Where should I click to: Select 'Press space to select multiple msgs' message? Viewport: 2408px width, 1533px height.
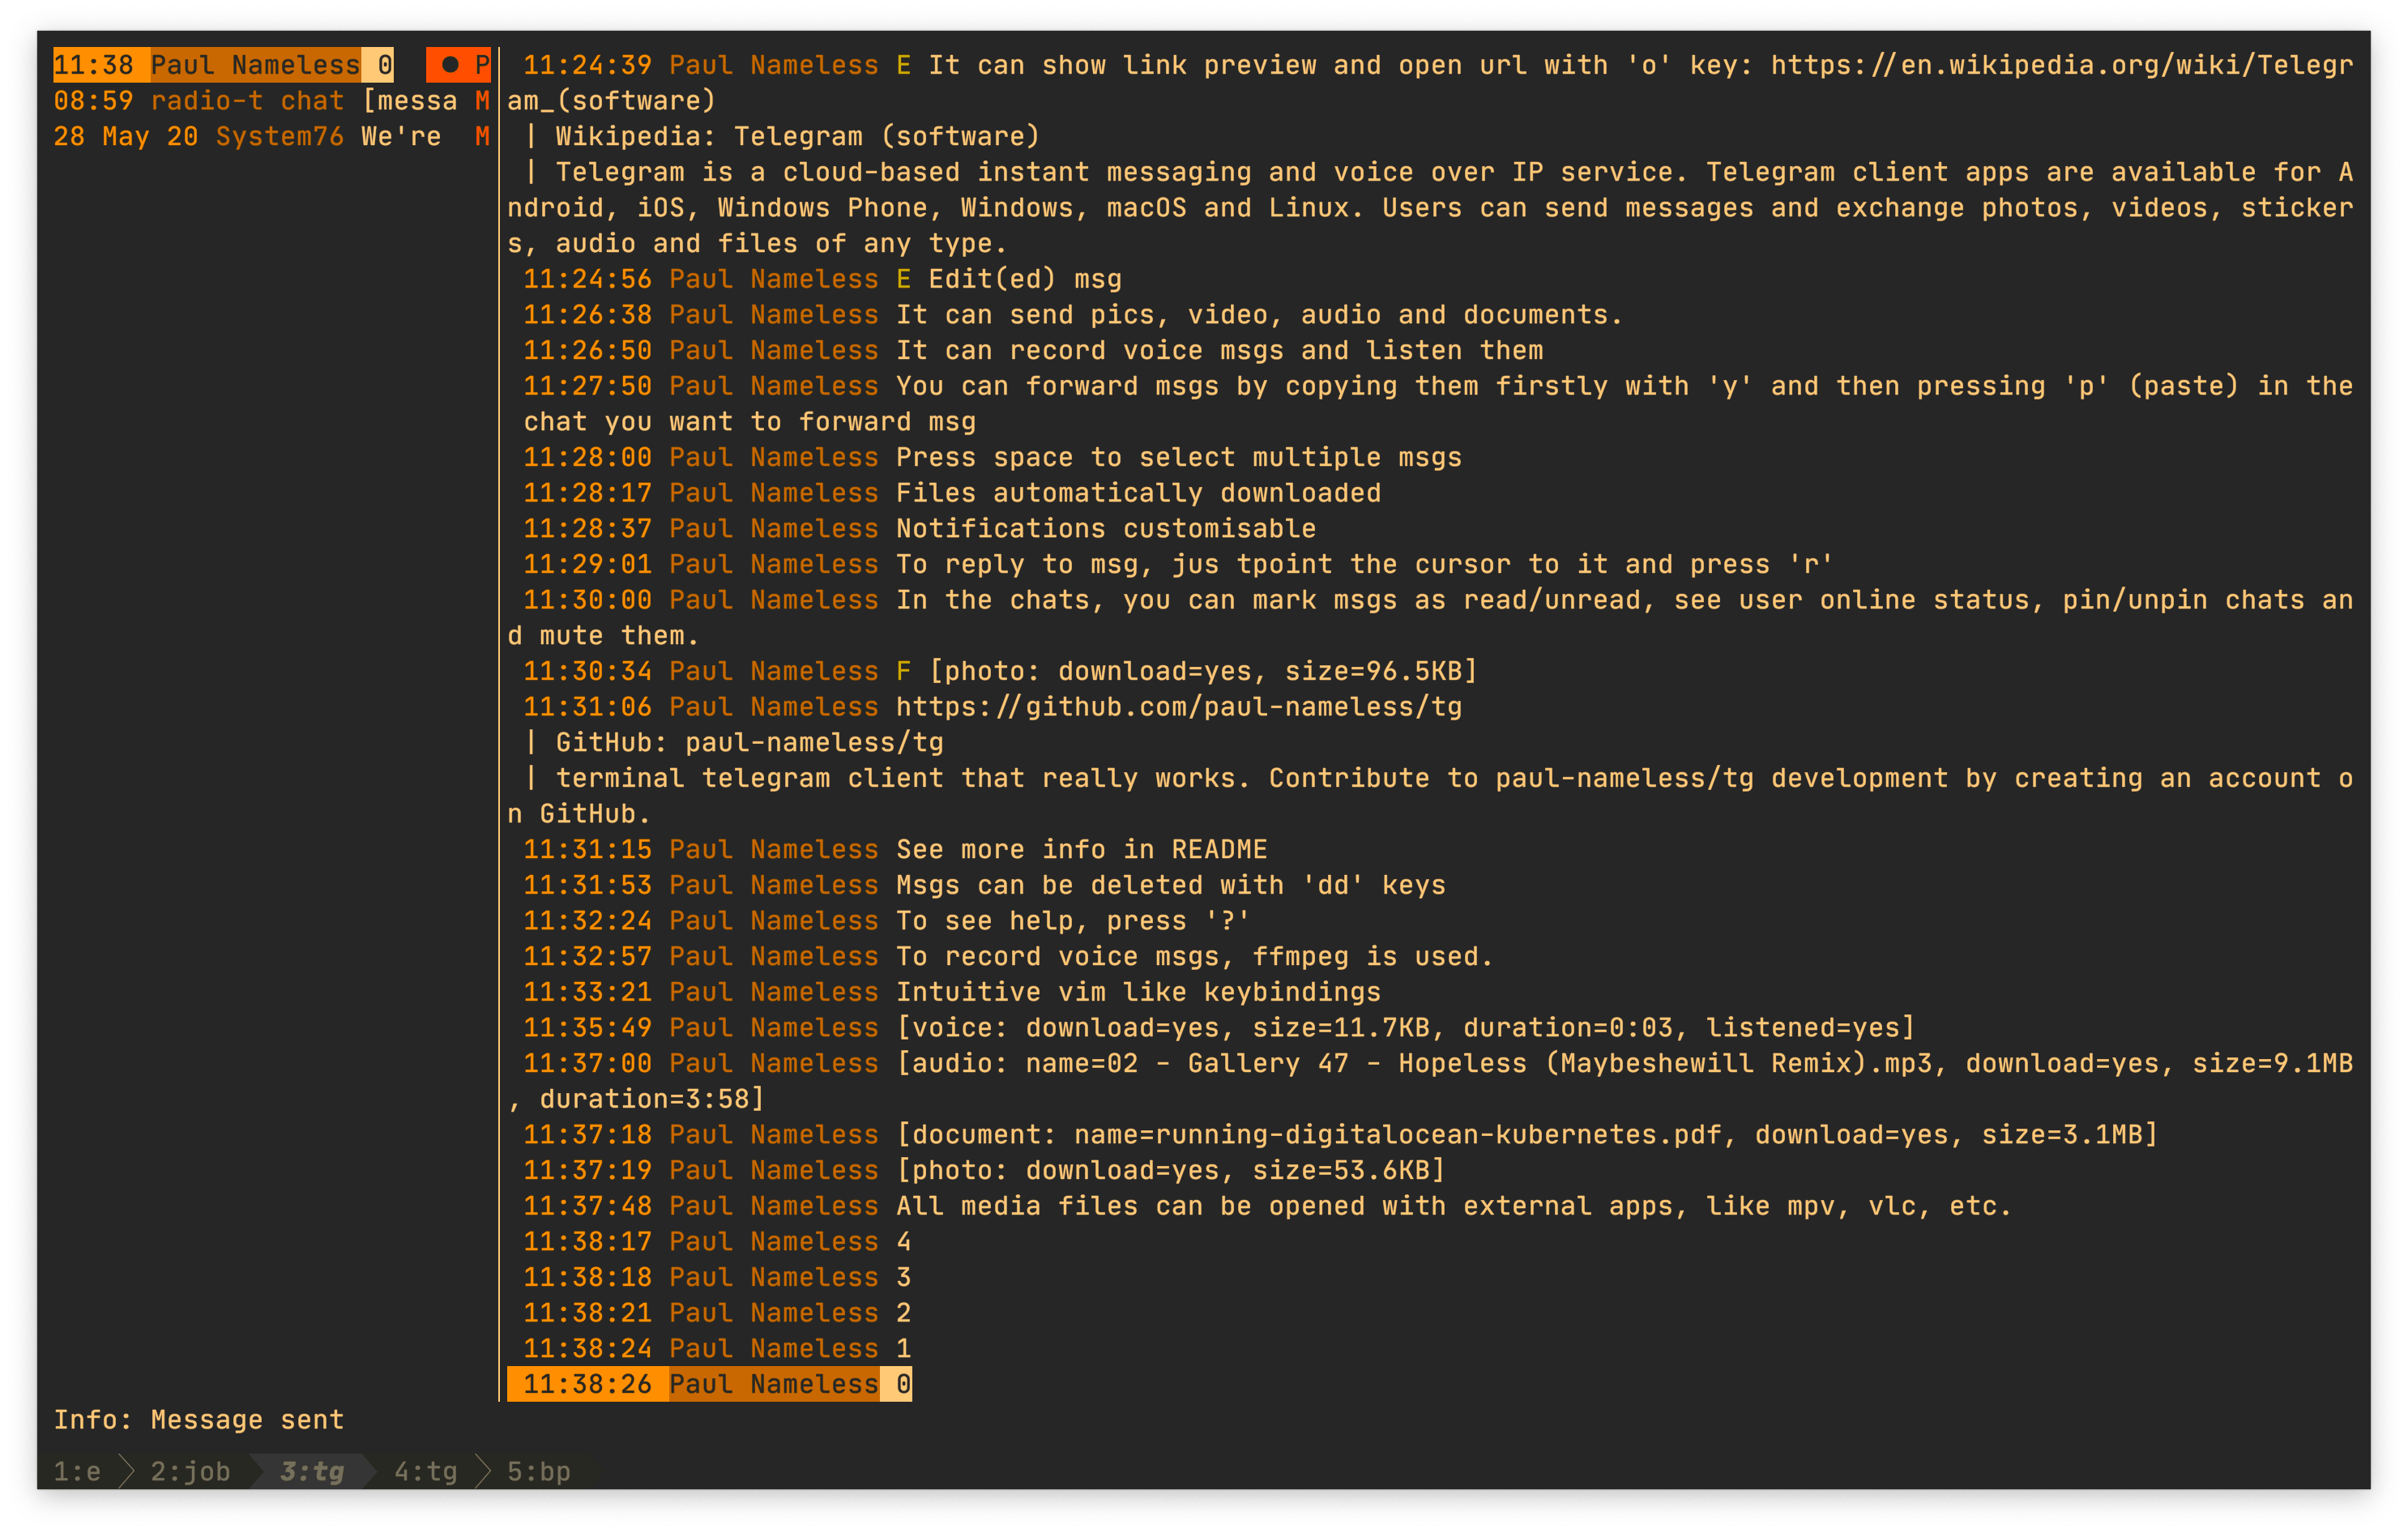[992, 457]
